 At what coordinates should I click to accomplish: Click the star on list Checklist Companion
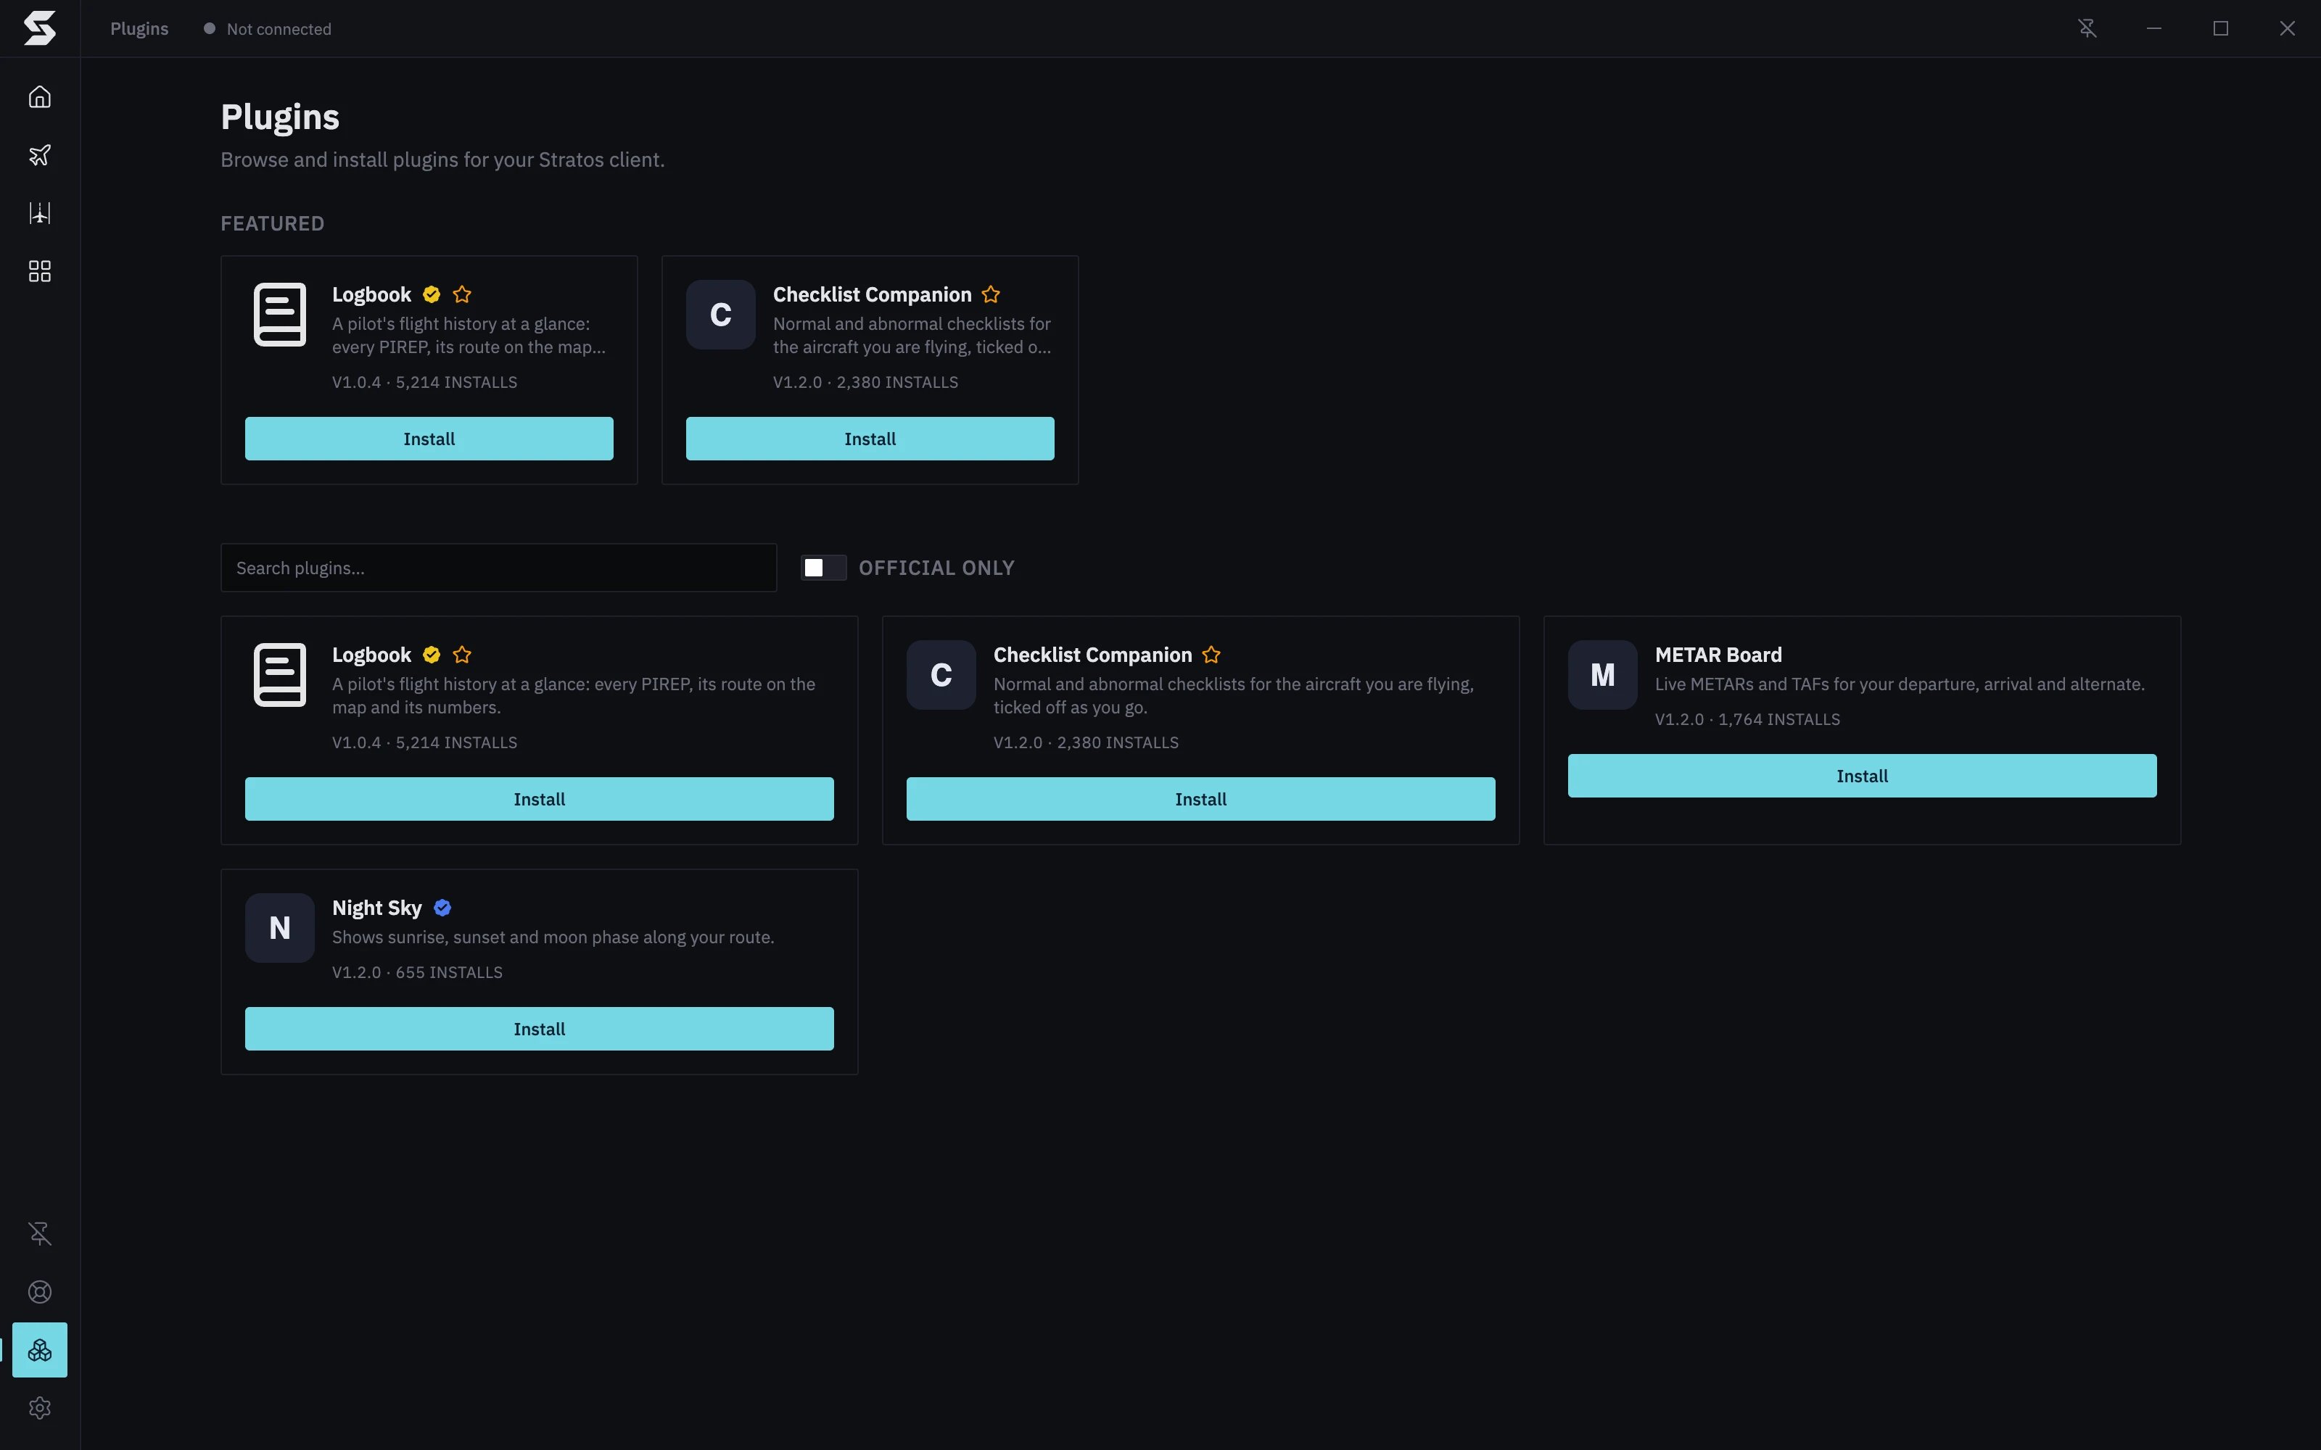[x=1211, y=655]
